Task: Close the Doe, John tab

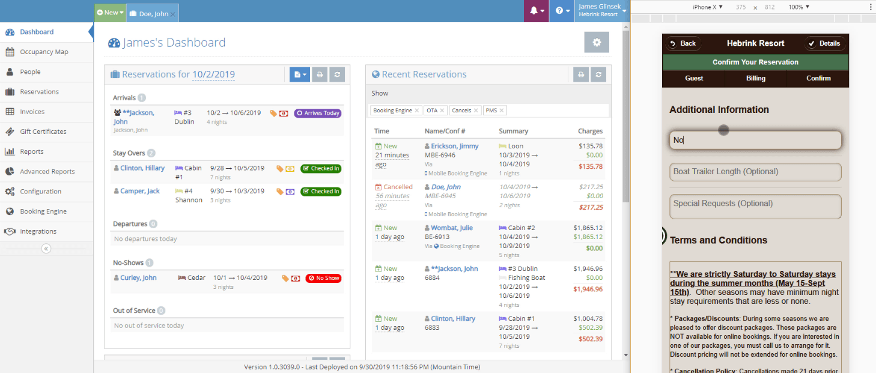Action: (x=173, y=14)
